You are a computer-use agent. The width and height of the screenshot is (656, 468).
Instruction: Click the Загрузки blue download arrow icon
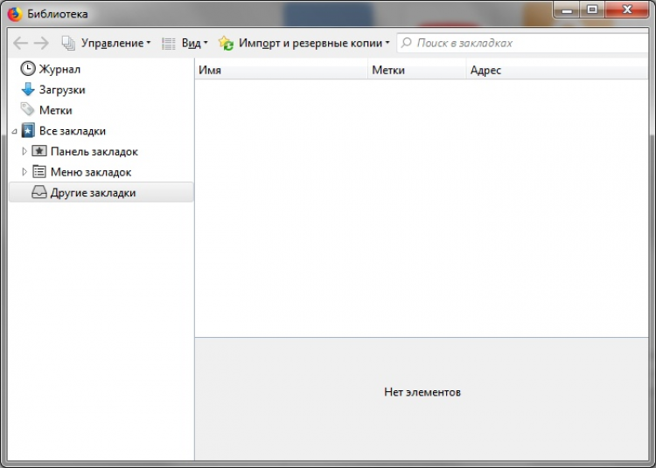[x=28, y=89]
